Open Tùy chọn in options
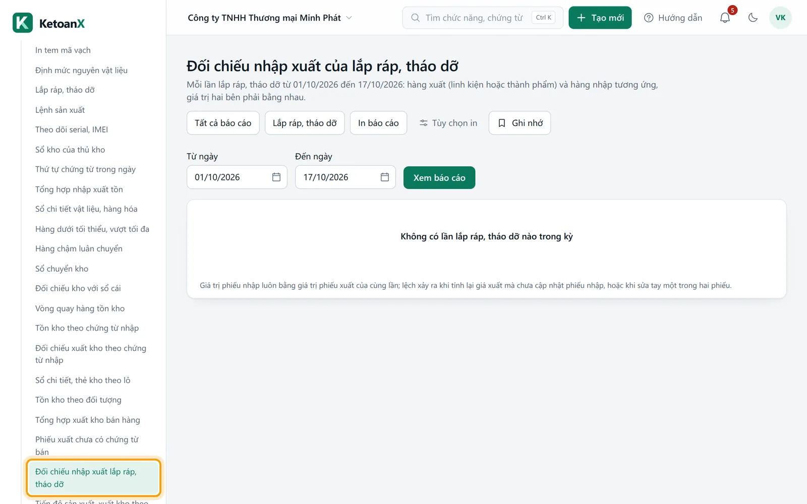Viewport: 807px width, 504px height. coord(448,123)
